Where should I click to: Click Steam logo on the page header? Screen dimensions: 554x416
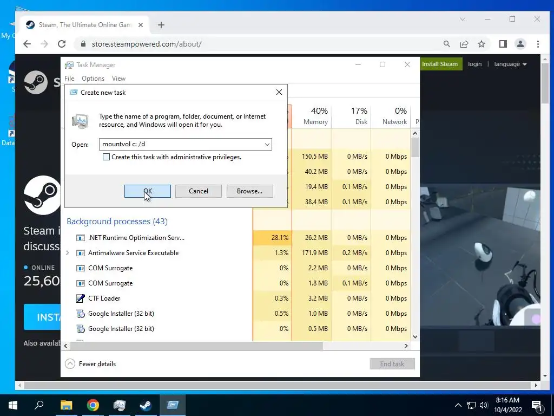click(36, 82)
